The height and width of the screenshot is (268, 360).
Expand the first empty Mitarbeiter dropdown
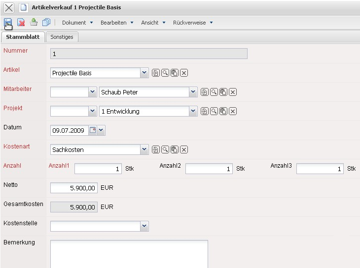[x=93, y=92]
